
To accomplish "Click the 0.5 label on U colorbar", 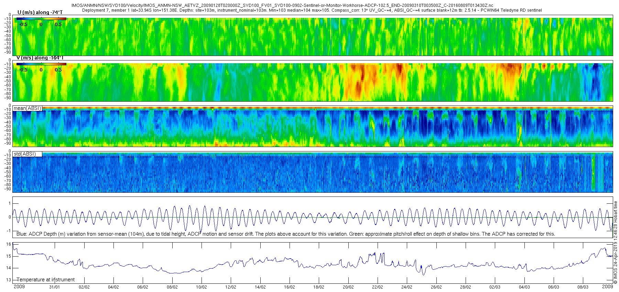I will tap(58, 24).
